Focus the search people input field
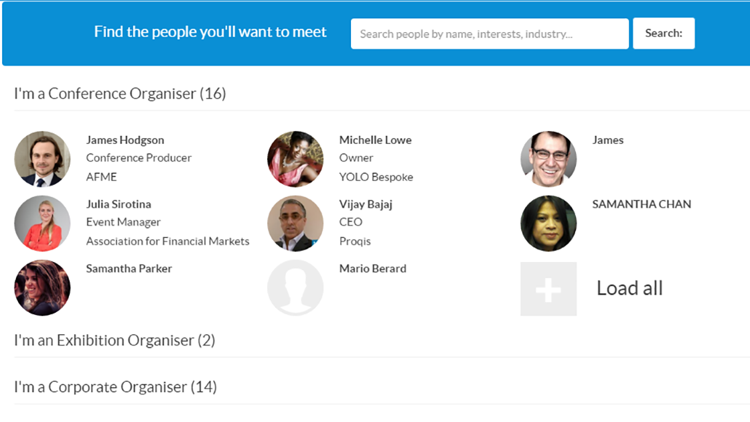 click(490, 33)
